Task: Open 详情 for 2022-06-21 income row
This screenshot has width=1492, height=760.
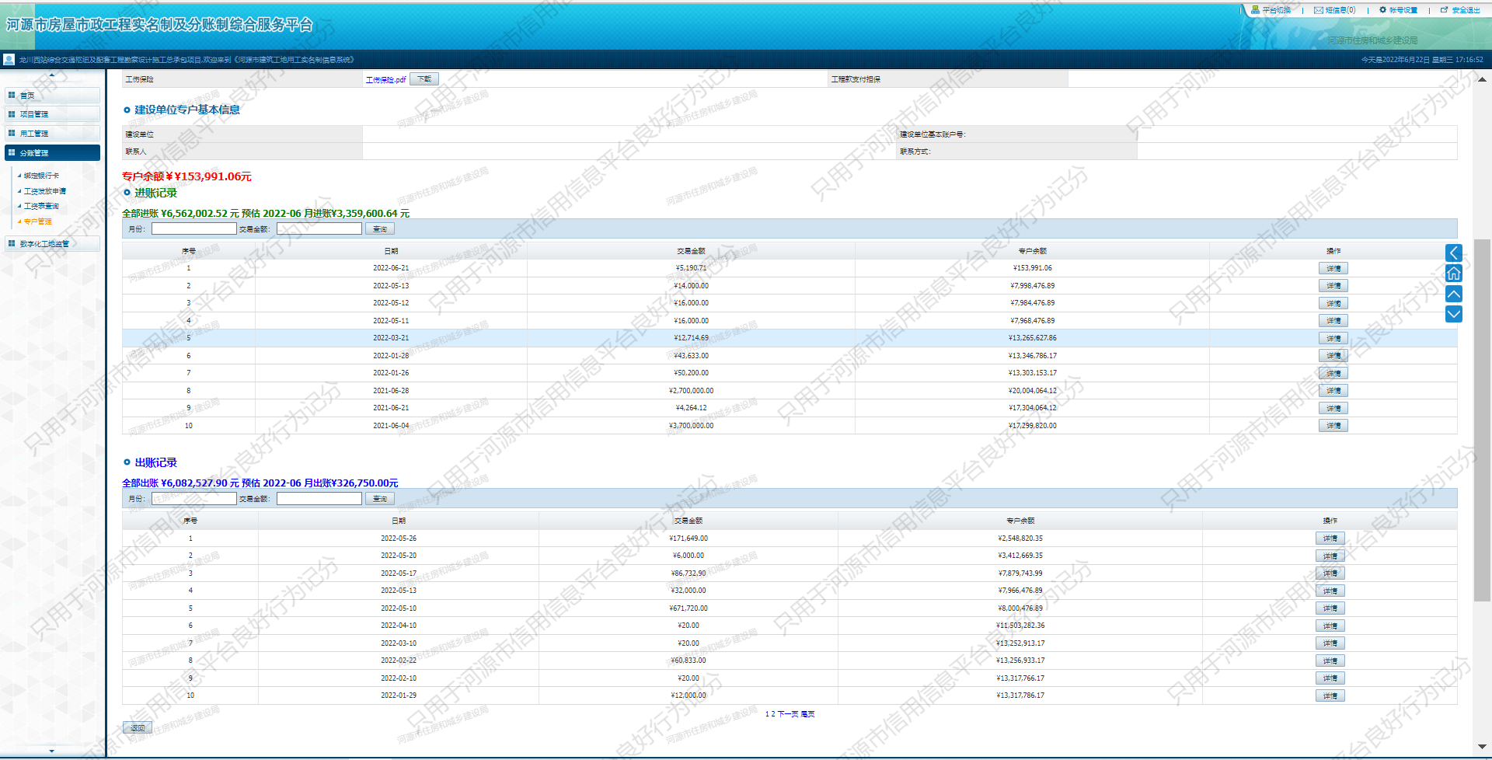Action: coord(1333,268)
